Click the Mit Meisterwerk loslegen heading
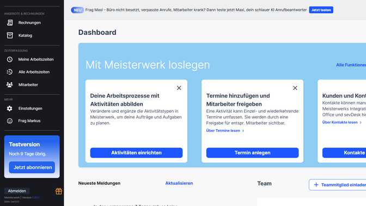Screen dimensions: 366x206 click(148, 65)
